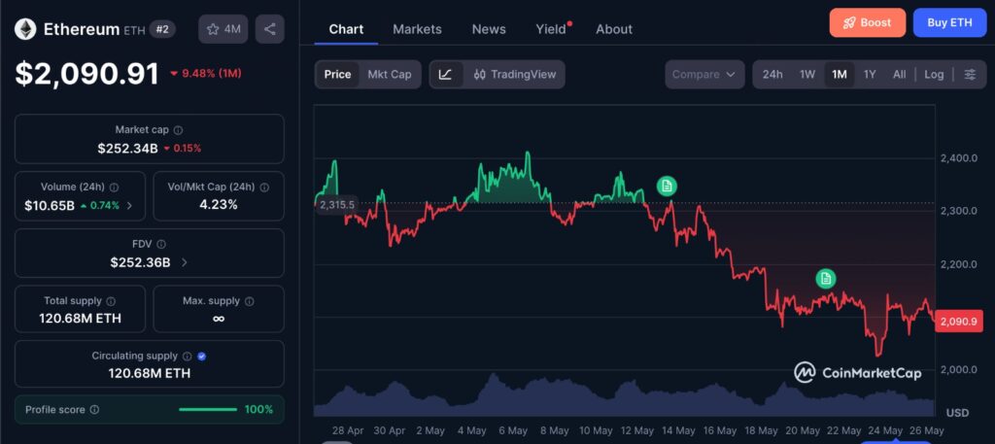The height and width of the screenshot is (444, 995).
Task: Open the News tab
Action: (489, 29)
